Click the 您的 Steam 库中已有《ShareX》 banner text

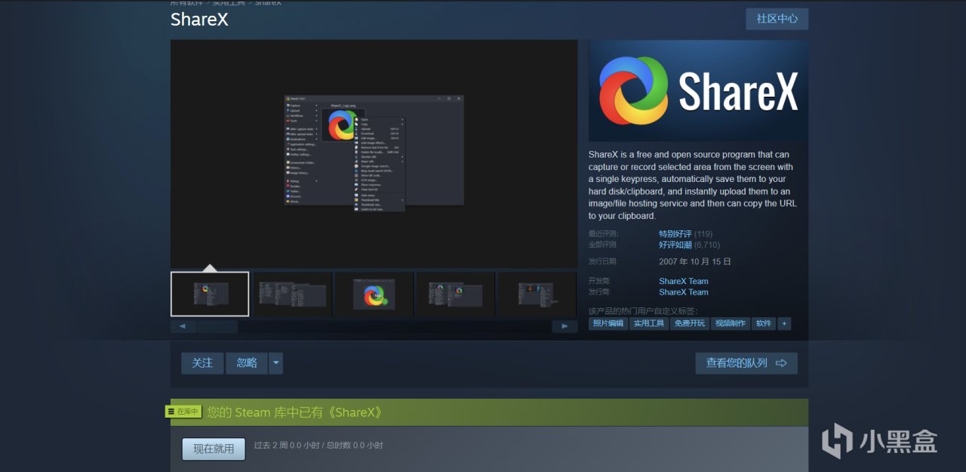295,412
